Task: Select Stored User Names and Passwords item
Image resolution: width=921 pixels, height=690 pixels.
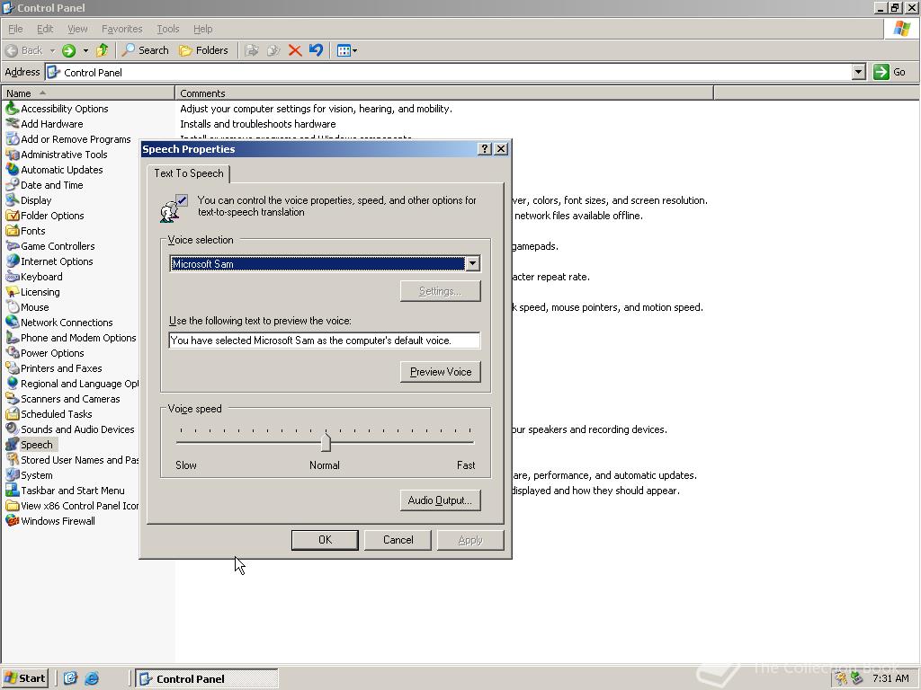Action: tap(72, 459)
